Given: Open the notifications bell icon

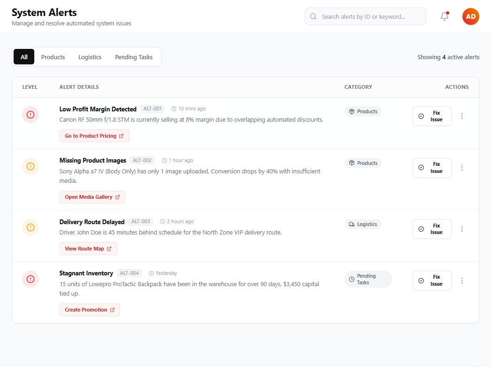Looking at the screenshot, I should click(444, 16).
